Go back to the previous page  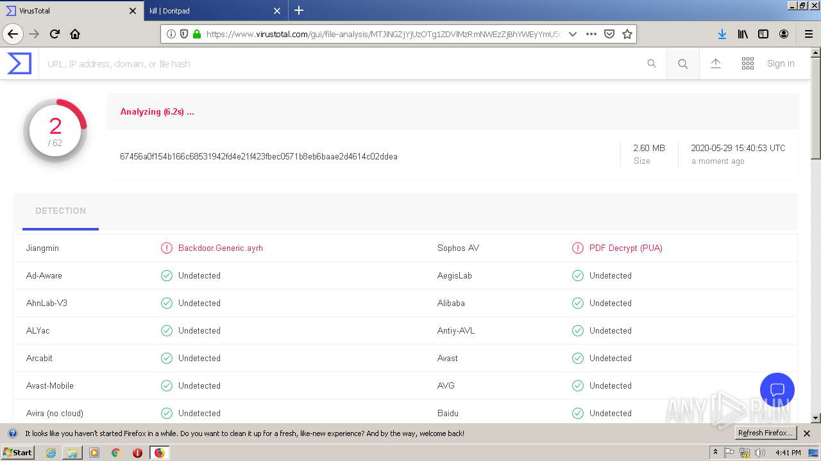point(13,34)
